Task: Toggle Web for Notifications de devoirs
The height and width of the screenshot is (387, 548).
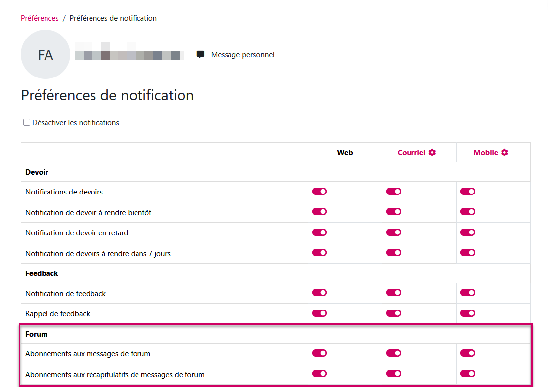Action: [320, 192]
